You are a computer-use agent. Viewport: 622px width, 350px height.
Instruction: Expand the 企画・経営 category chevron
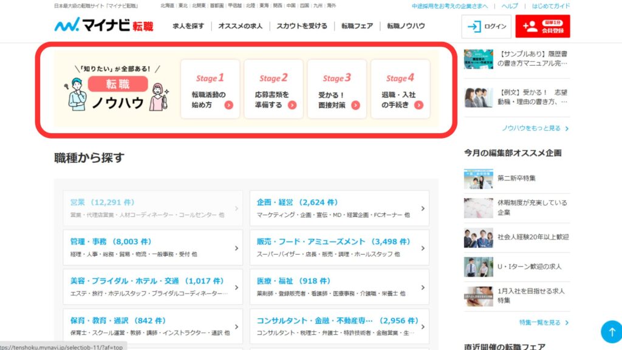coord(422,208)
